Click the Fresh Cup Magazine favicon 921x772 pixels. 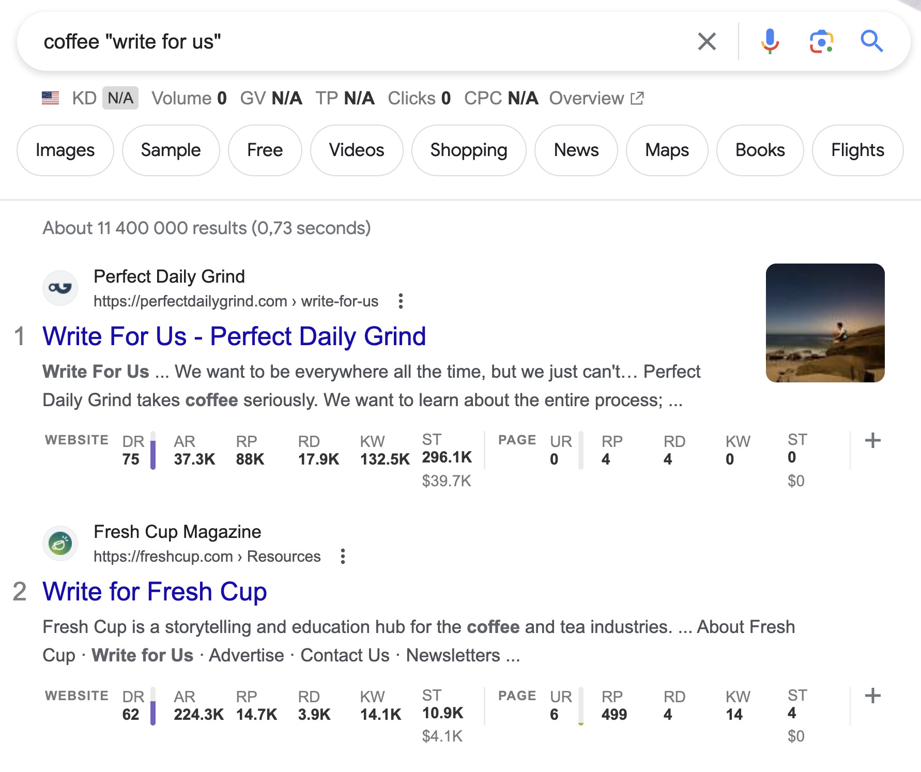[59, 543]
